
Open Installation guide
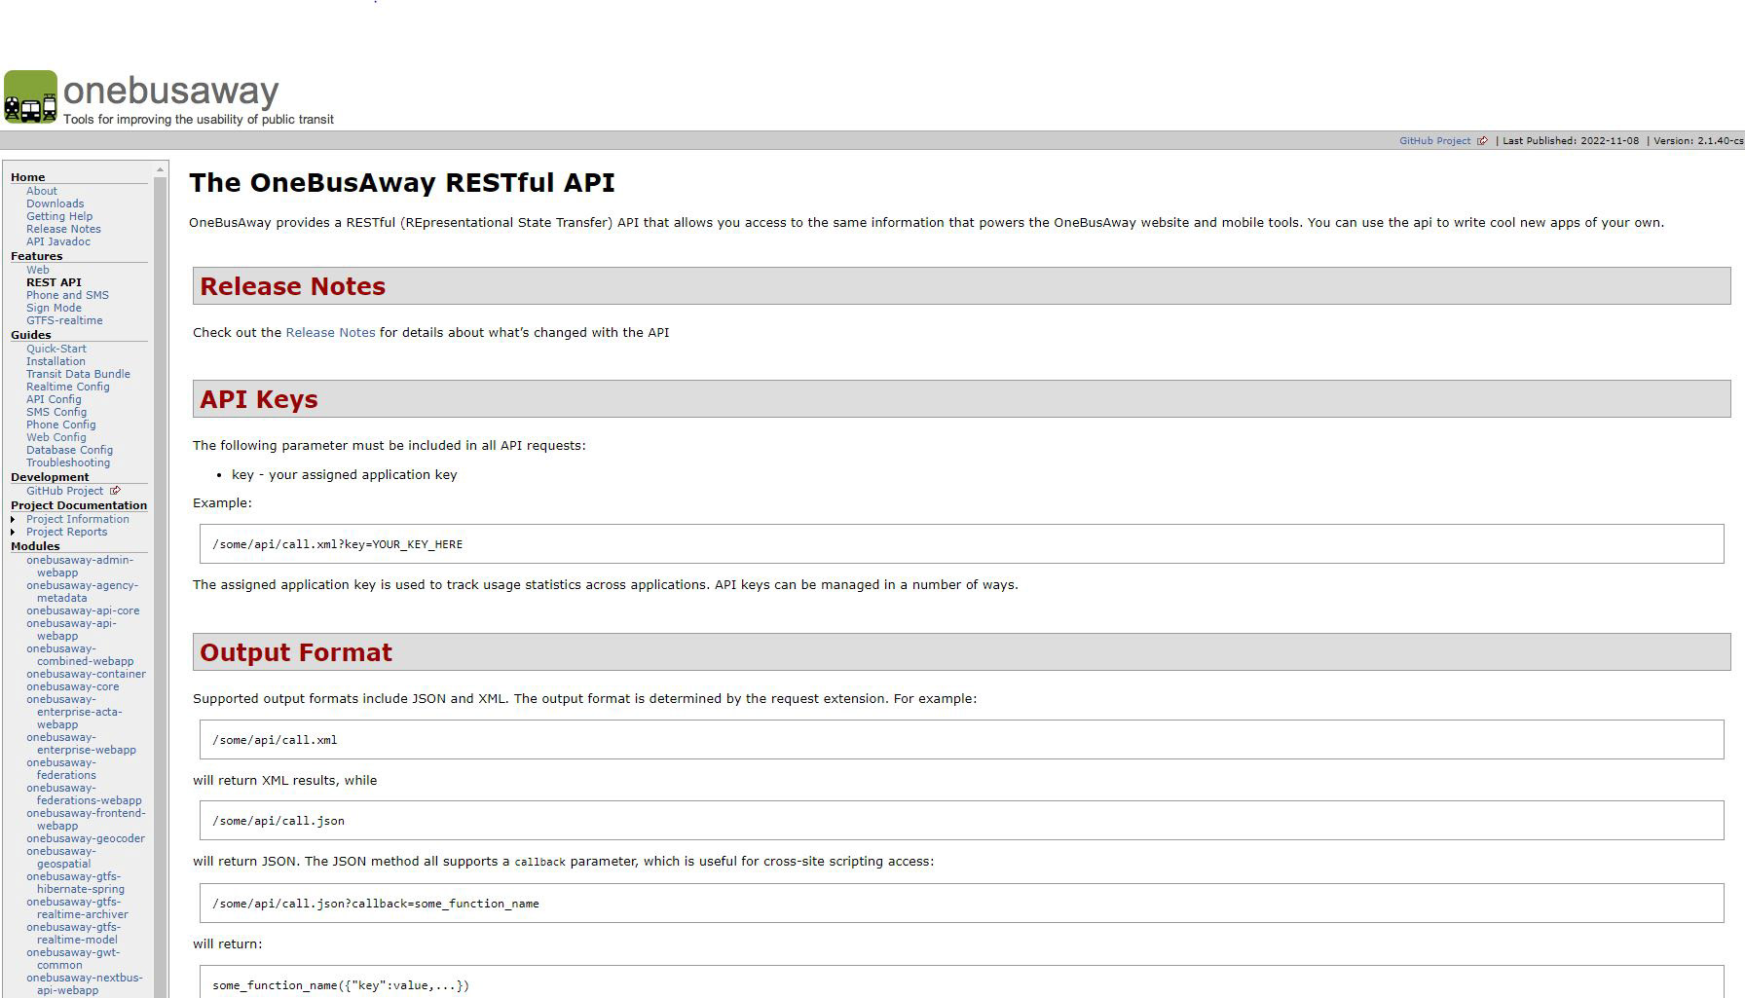56,361
